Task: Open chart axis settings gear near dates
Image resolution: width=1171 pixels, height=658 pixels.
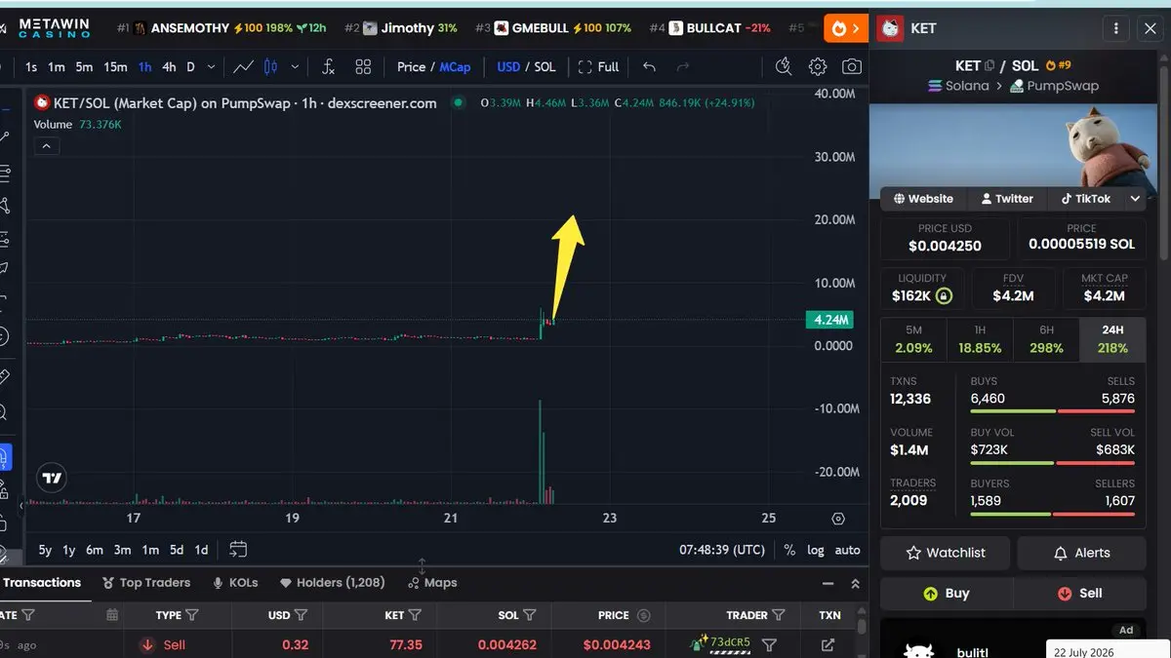Action: (x=838, y=519)
